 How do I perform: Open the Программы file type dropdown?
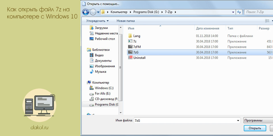258,121
